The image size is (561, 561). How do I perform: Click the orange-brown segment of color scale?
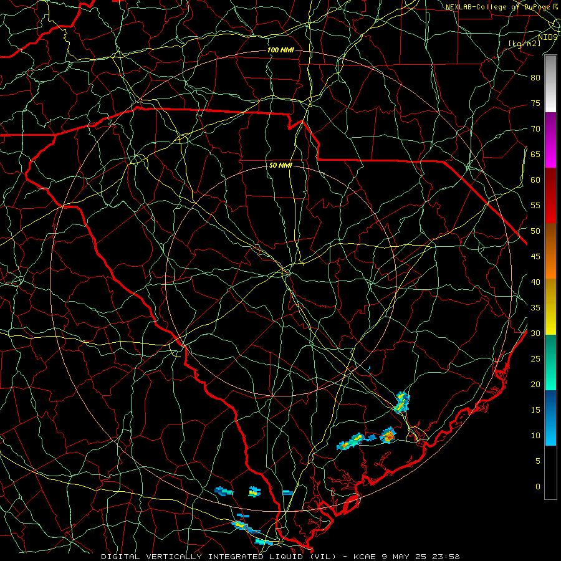click(x=550, y=251)
